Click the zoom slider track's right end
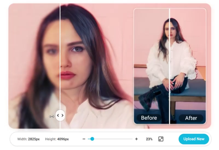Viewport: 219px width, 150px height. [x=132, y=139]
